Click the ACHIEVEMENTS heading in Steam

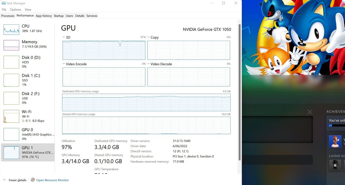336,111
